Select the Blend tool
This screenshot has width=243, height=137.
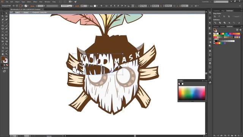(6, 45)
